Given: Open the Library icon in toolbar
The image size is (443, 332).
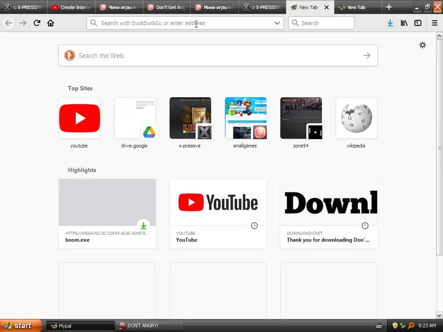Looking at the screenshot, I should click(404, 23).
